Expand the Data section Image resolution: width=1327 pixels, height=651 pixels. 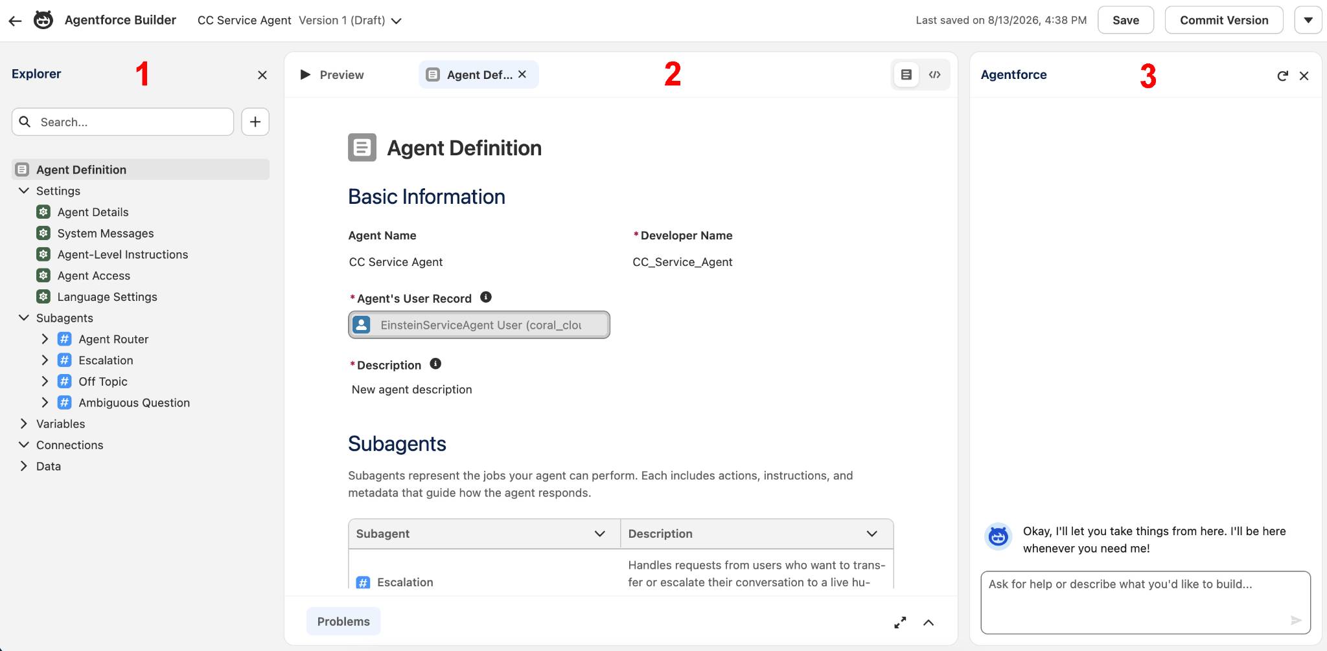click(x=24, y=466)
